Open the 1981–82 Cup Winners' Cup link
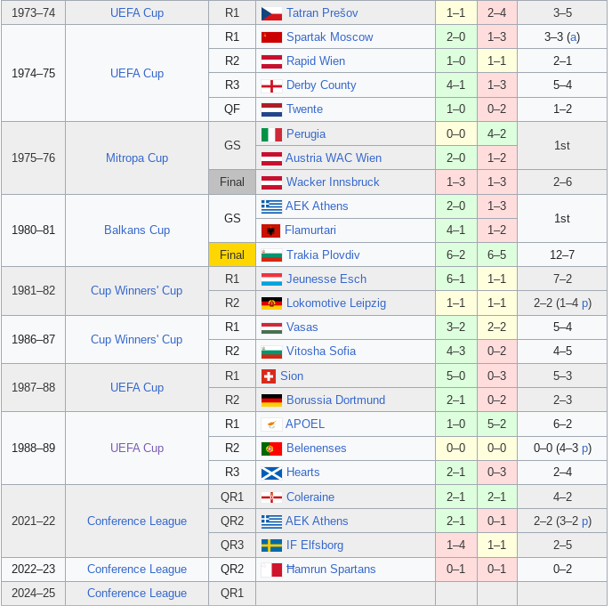Image resolution: width=612 pixels, height=606 pixels. (137, 290)
